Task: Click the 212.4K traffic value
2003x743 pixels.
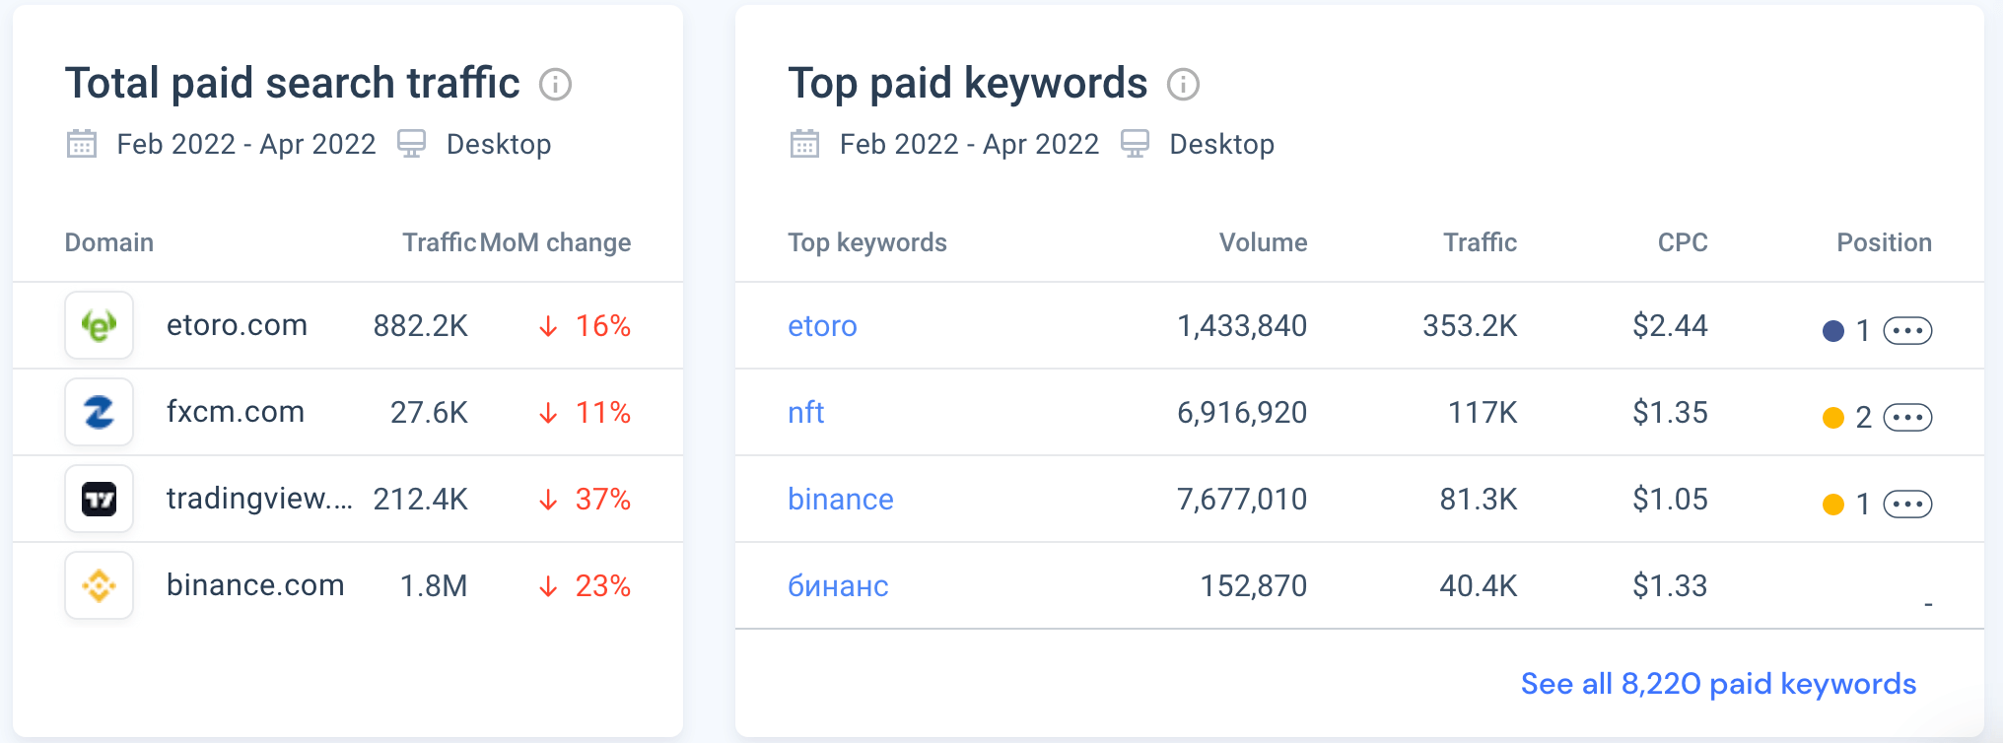Action: click(x=421, y=500)
